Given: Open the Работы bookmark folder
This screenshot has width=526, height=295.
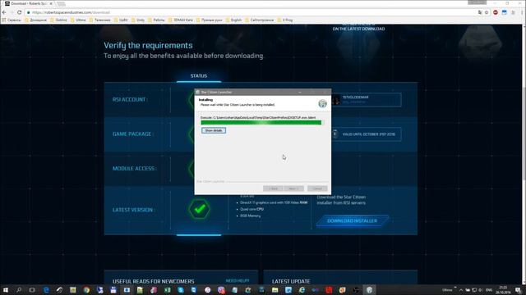Looking at the screenshot, I should pyautogui.click(x=156, y=20).
